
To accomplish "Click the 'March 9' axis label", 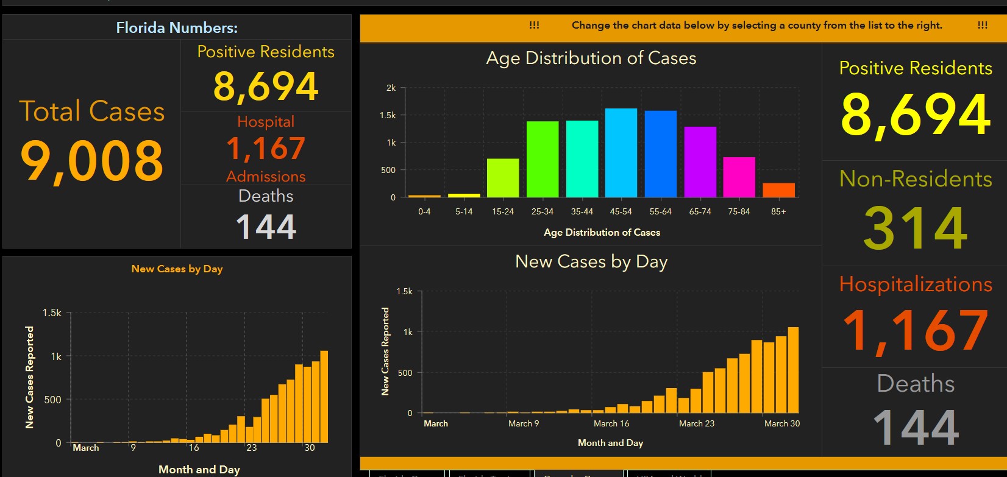I will pyautogui.click(x=524, y=423).
